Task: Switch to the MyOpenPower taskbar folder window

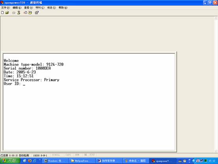Action: pos(82,161)
